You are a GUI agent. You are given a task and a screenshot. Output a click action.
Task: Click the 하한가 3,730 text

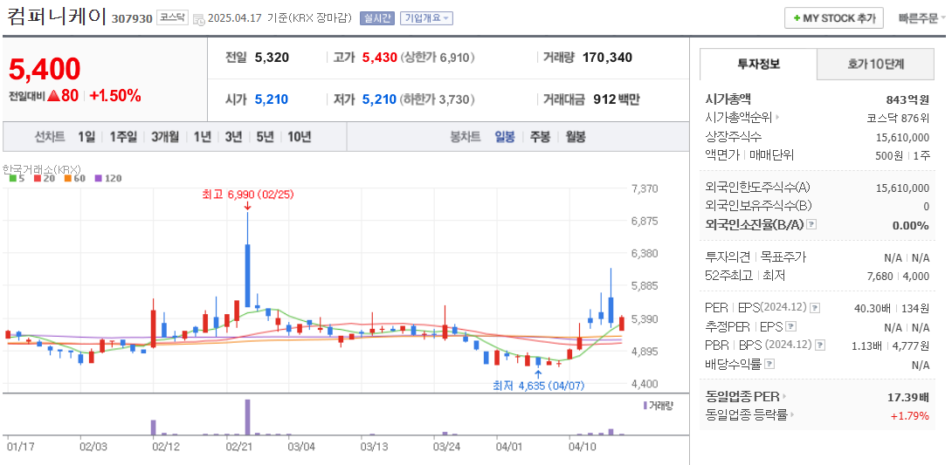(438, 99)
